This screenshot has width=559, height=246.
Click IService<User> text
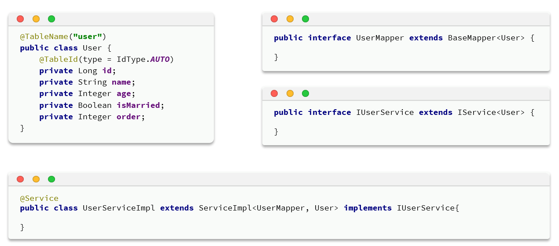click(491, 112)
